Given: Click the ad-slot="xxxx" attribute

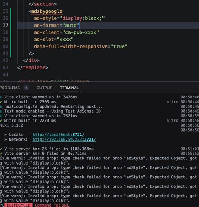Looking at the screenshot, I should pos(54,40).
